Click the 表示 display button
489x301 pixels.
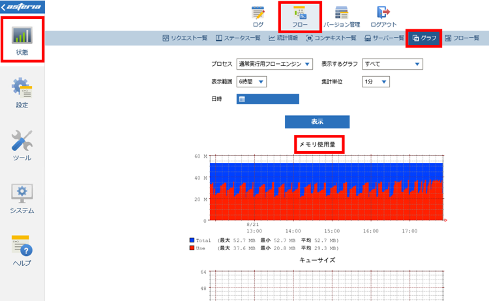317,122
